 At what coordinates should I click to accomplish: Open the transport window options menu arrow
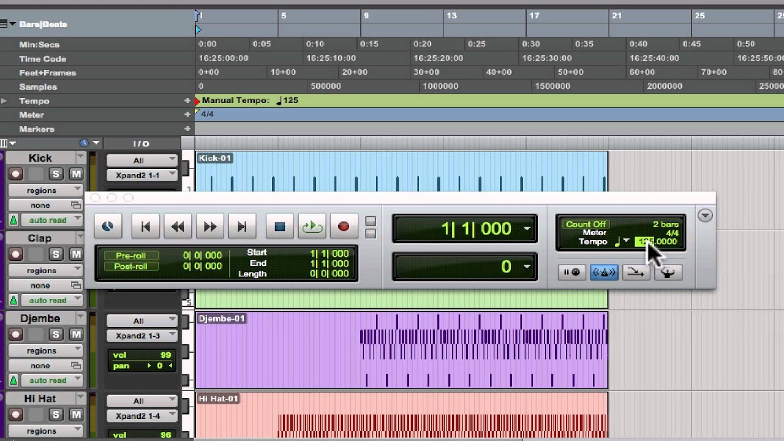coord(705,216)
